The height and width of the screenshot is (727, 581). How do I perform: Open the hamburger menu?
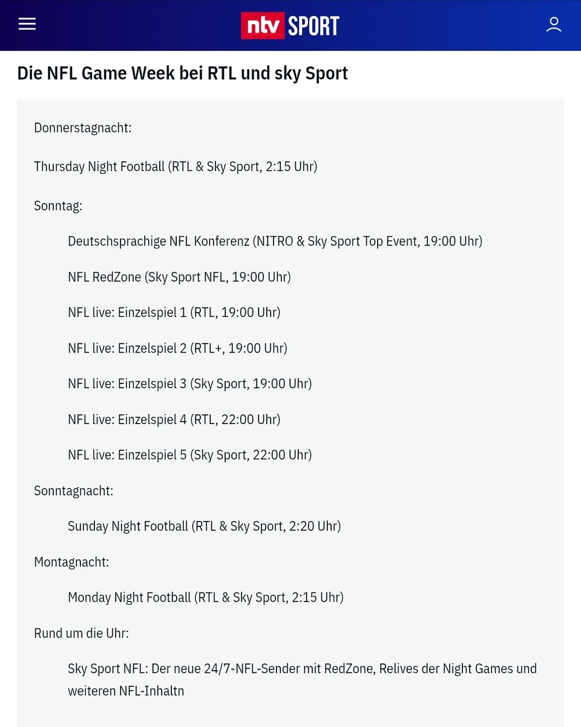pyautogui.click(x=27, y=24)
